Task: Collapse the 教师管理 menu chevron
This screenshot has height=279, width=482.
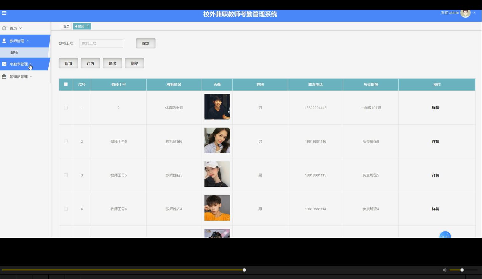Action: [x=28, y=41]
